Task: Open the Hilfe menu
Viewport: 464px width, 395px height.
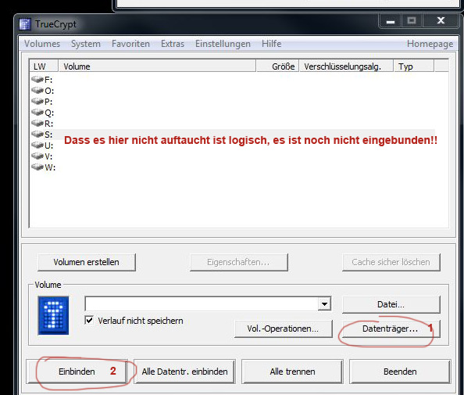Action: [271, 44]
